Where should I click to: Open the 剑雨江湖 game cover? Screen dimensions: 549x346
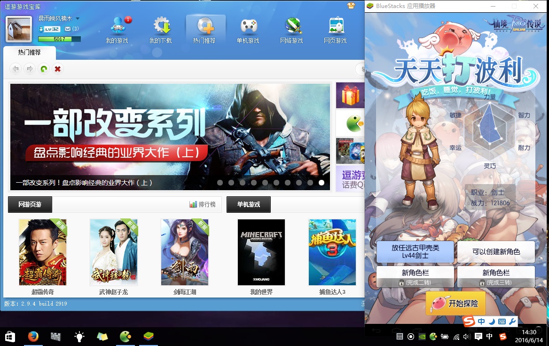(185, 252)
